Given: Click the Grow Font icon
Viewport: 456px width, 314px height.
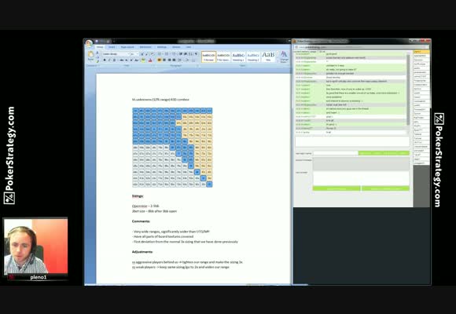Looking at the screenshot, I should coord(142,54).
